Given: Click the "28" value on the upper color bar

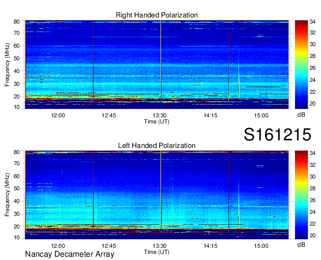Looking at the screenshot, I should [313, 56].
